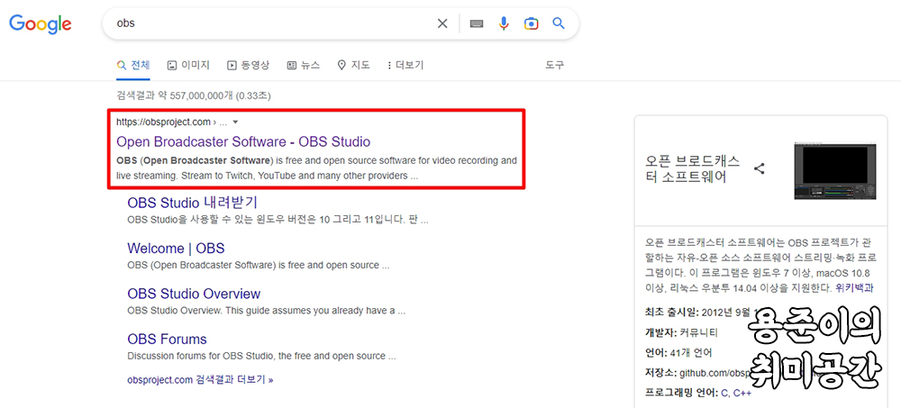
Task: Open the OBS Studio Overview link
Action: [x=194, y=294]
